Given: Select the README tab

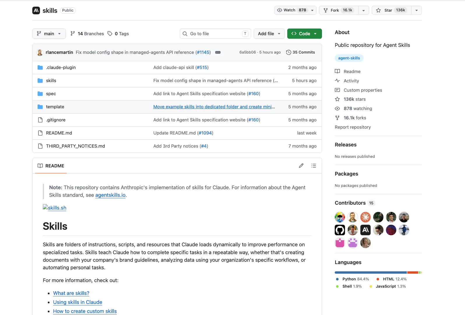Looking at the screenshot, I should click(x=51, y=166).
